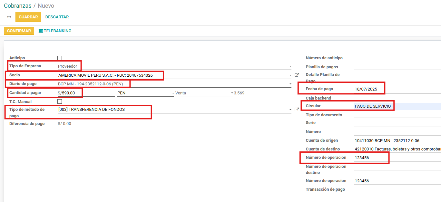441x202 pixels.
Task: Open the PEN currency dropdown
Action: click(173, 93)
